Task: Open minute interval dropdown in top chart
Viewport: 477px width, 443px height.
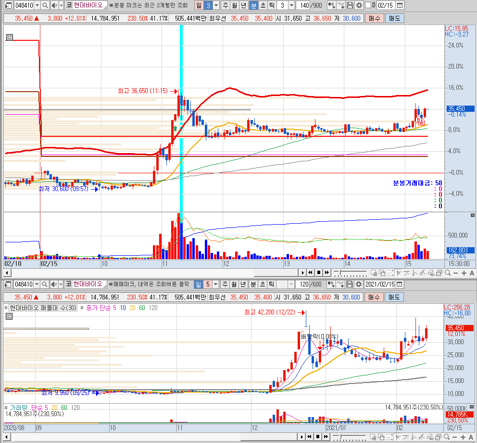Action: [291, 5]
